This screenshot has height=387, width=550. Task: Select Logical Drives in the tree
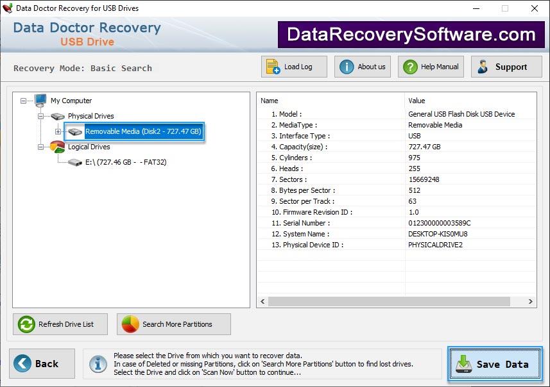coord(89,147)
